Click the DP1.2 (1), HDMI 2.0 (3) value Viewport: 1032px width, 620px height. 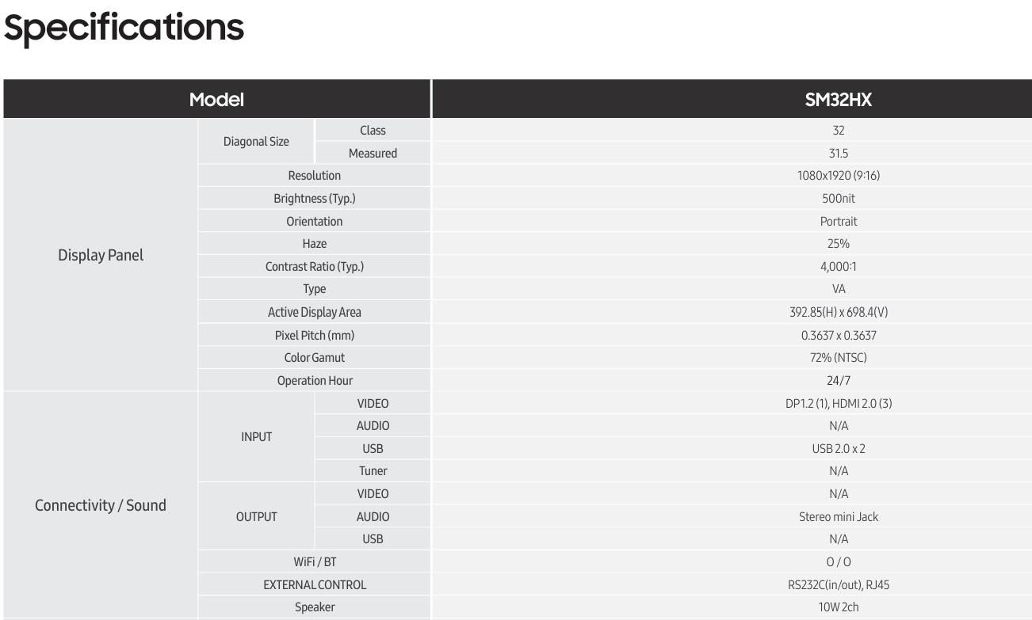[x=839, y=403]
